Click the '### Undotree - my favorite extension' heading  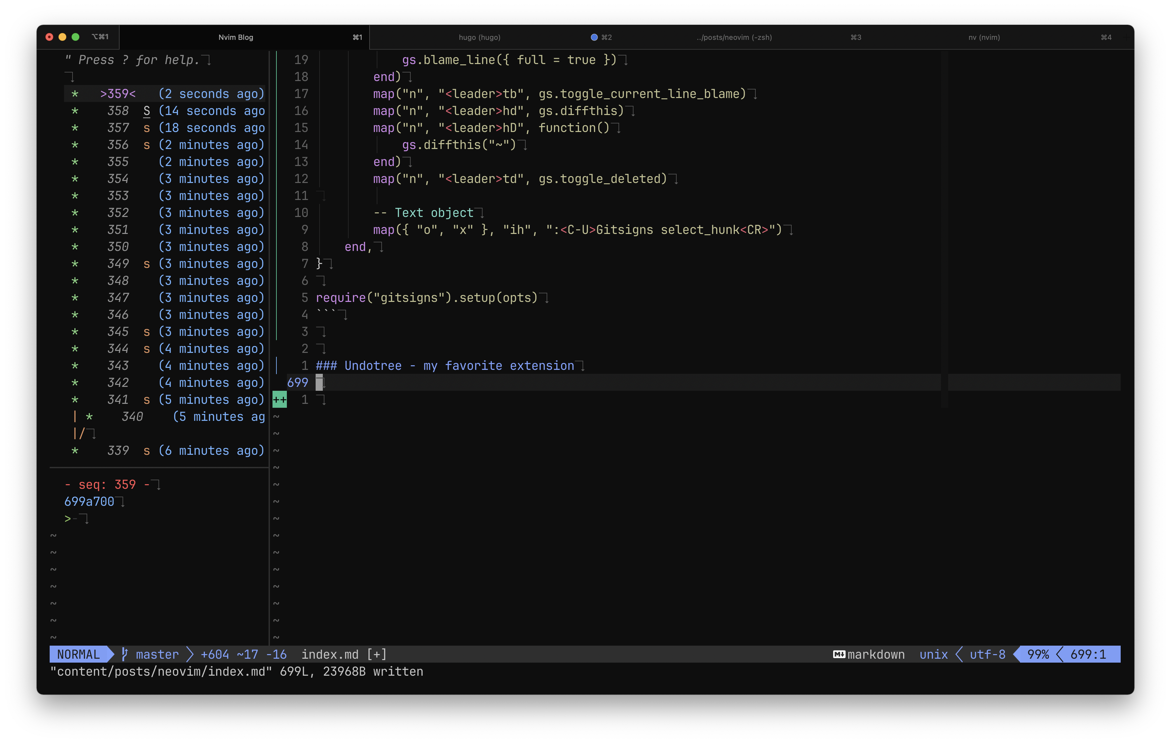click(445, 366)
